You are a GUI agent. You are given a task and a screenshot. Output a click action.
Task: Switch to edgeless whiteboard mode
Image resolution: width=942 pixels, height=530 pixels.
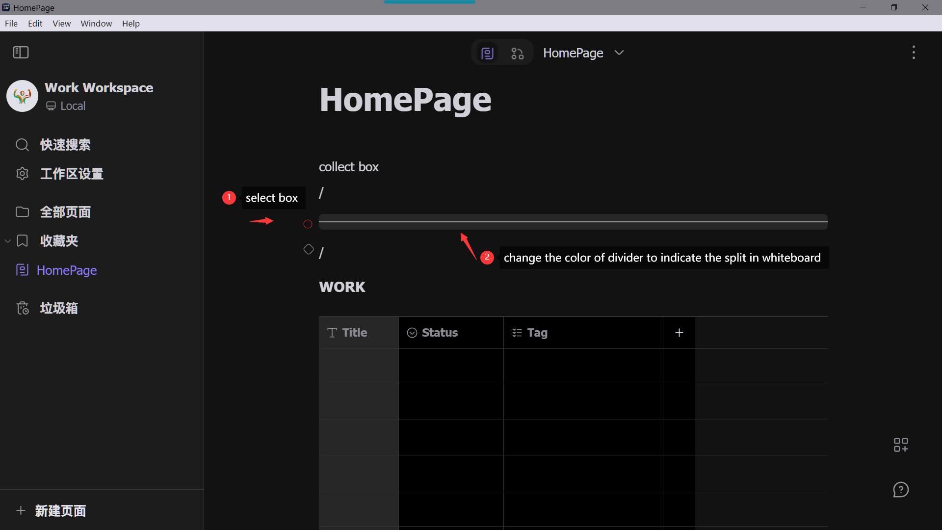(x=517, y=53)
